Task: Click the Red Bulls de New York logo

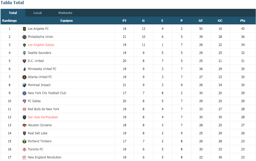Action: [x=24, y=109]
